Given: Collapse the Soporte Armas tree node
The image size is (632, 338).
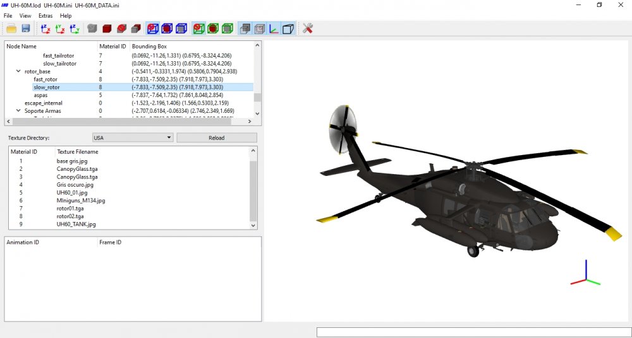Looking at the screenshot, I should (18, 110).
